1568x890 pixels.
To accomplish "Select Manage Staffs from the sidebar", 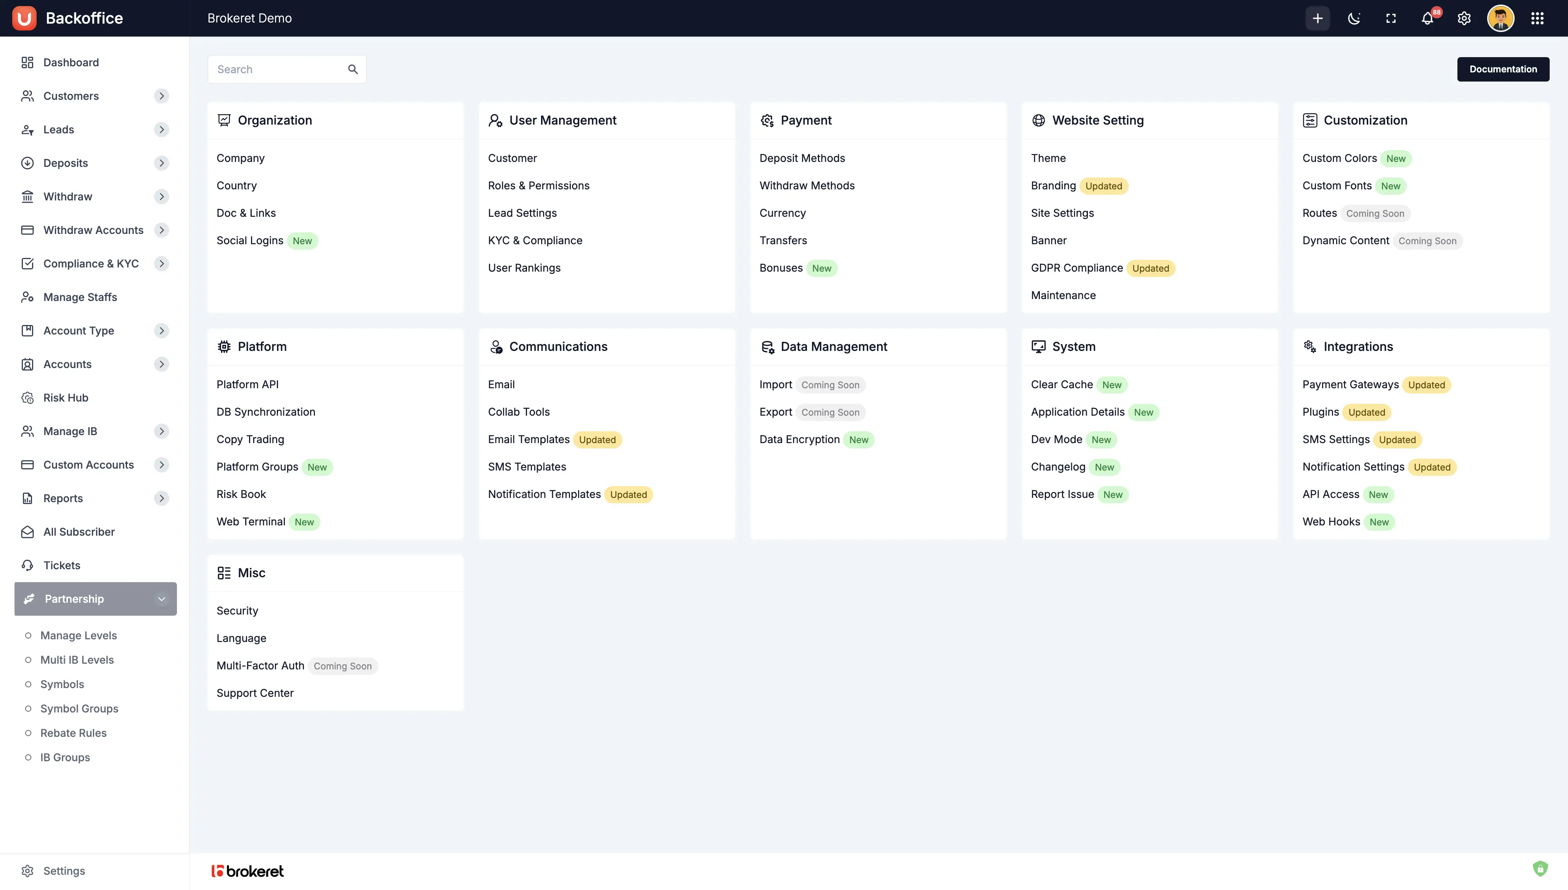I will [80, 297].
